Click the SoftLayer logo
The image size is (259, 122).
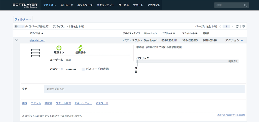point(25,5)
